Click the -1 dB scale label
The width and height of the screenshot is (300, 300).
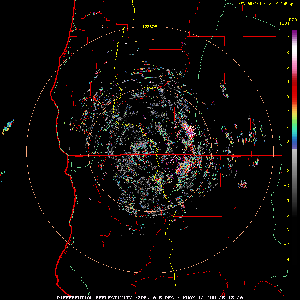[x=286, y=156]
